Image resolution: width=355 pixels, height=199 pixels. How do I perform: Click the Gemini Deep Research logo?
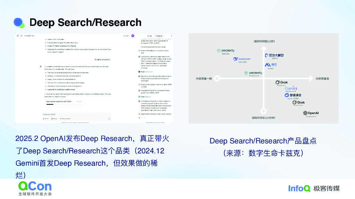(291, 89)
